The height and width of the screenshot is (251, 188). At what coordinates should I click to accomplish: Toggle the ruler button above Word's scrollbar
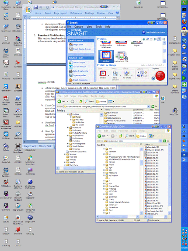tap(118, 18)
